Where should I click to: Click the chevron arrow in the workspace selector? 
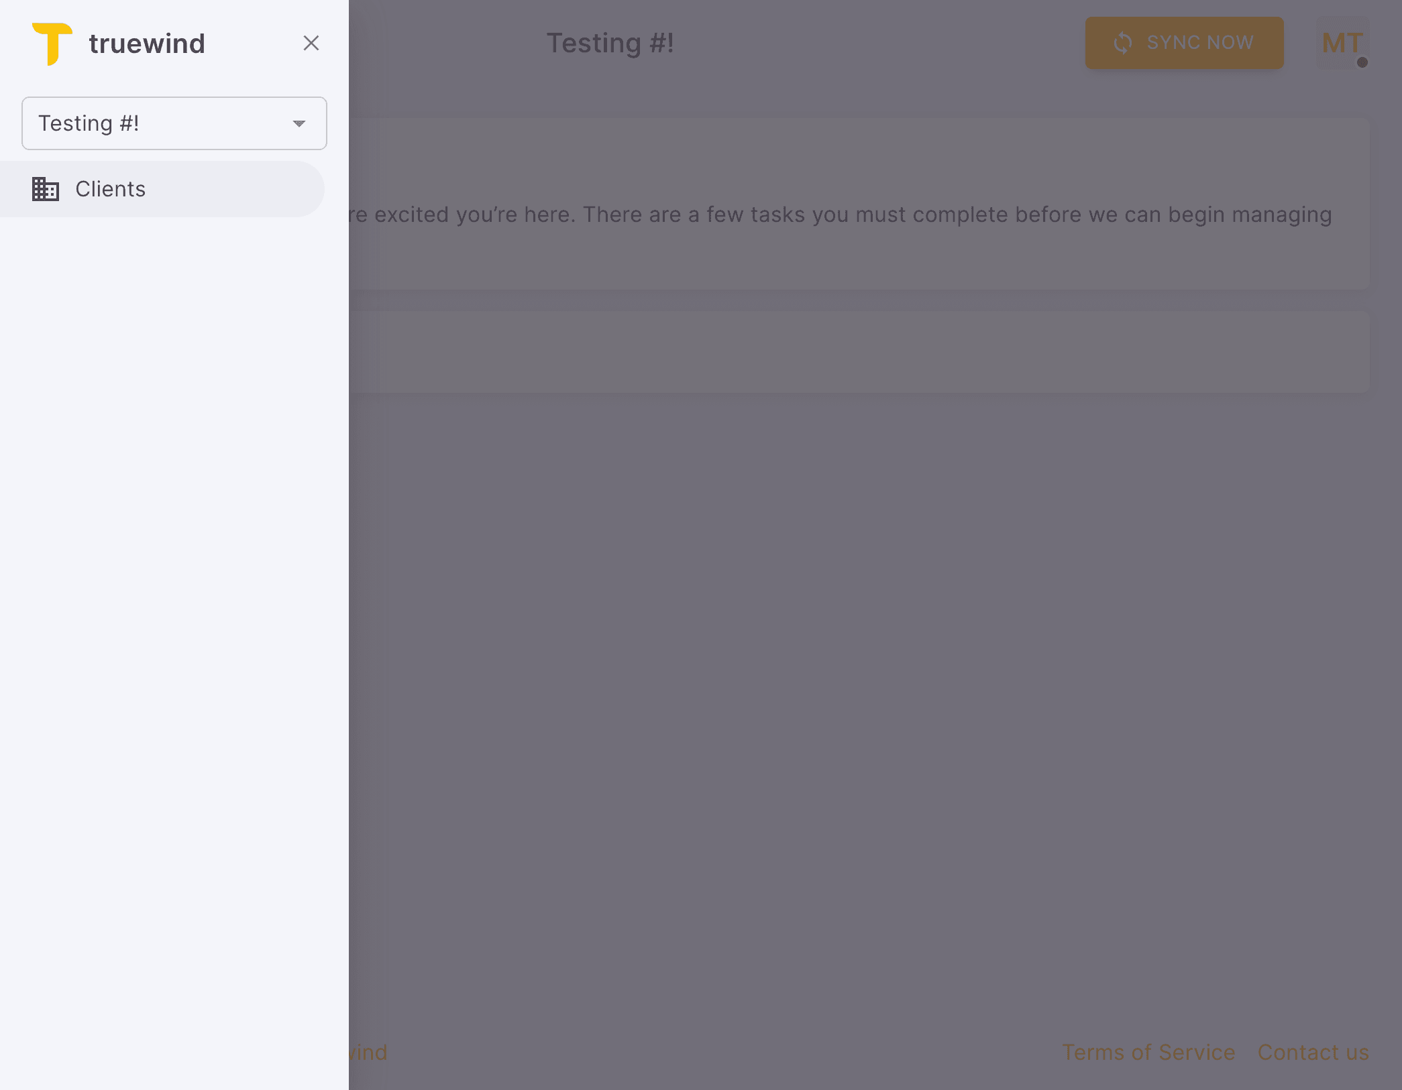299,123
